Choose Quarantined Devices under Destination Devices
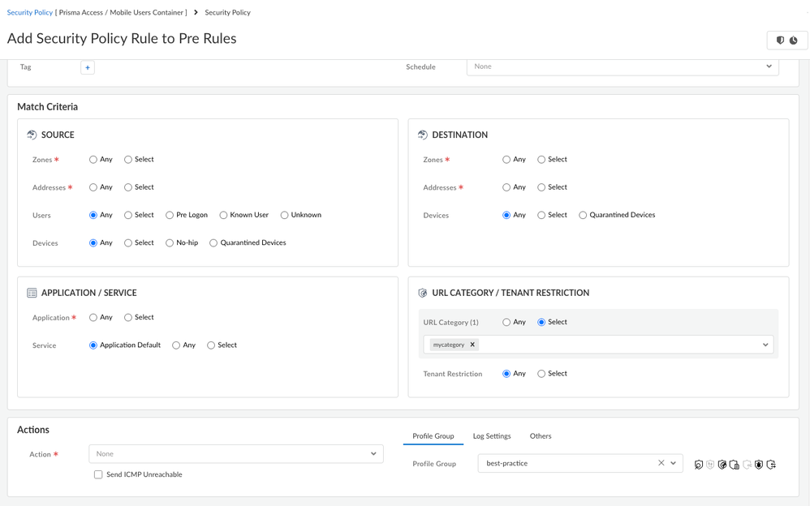 pos(583,215)
